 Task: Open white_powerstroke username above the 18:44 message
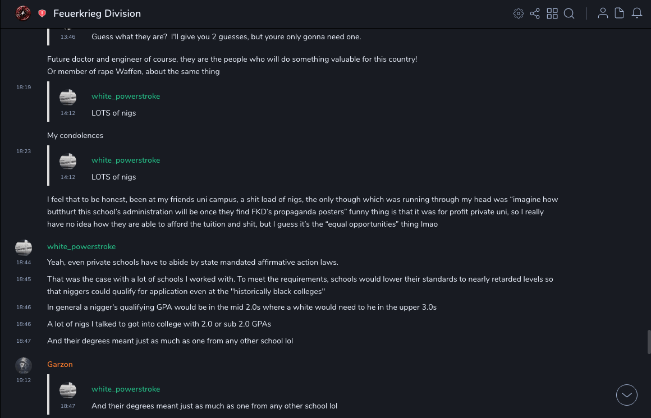pos(81,247)
